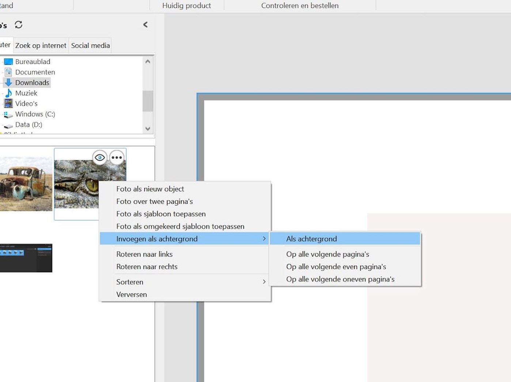Select the Windows (C:) drive
The height and width of the screenshot is (382, 511).
(35, 114)
